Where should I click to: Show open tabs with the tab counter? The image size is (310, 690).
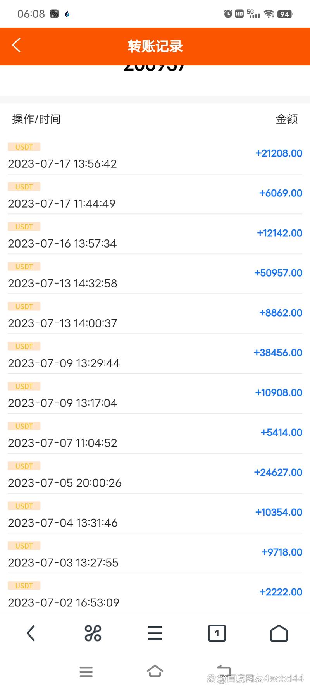[217, 633]
